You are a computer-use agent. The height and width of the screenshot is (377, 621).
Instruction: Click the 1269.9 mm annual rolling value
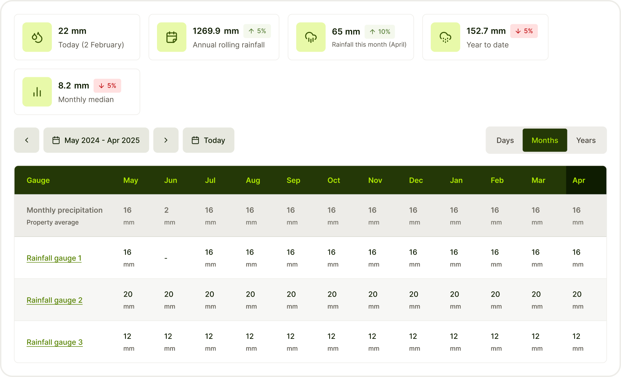(216, 31)
